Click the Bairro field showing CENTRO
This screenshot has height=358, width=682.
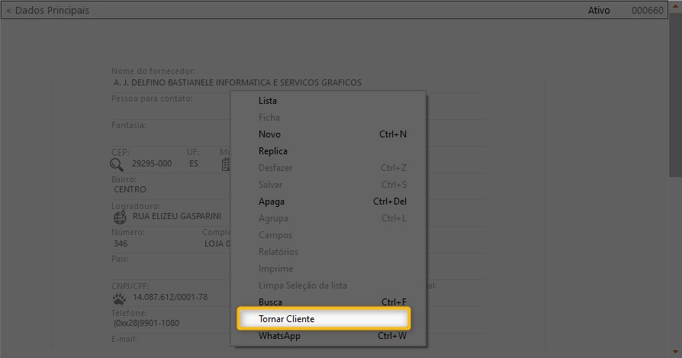pos(130,189)
